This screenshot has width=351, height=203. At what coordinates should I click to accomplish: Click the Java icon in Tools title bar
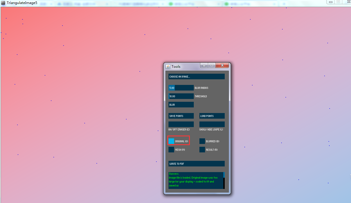[168, 67]
